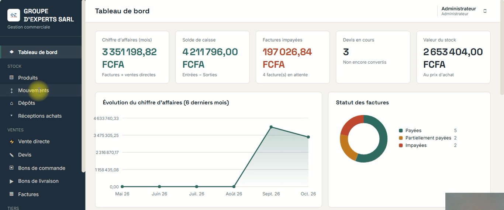Screen dimensions: 504x210
Task: Click the Tableau de bord sidebar icon
Action: pyautogui.click(x=11, y=52)
